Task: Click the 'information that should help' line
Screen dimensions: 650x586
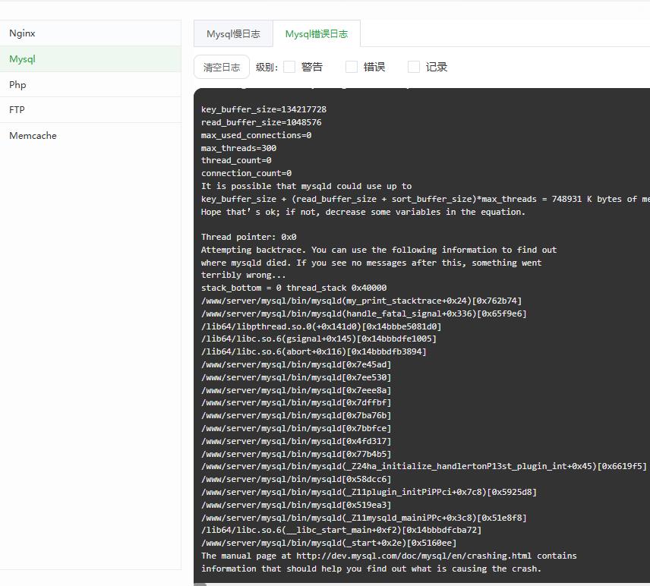Action: (371, 569)
